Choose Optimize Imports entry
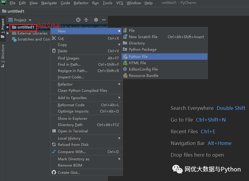 tap(86, 111)
